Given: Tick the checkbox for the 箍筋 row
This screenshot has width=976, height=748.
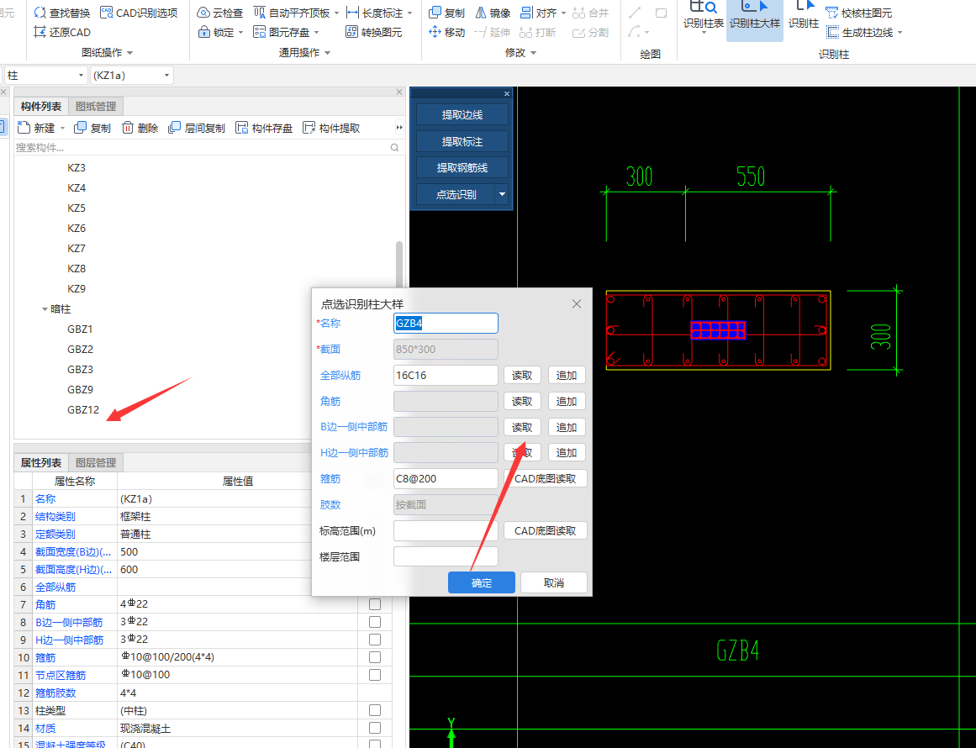Looking at the screenshot, I should click(375, 656).
